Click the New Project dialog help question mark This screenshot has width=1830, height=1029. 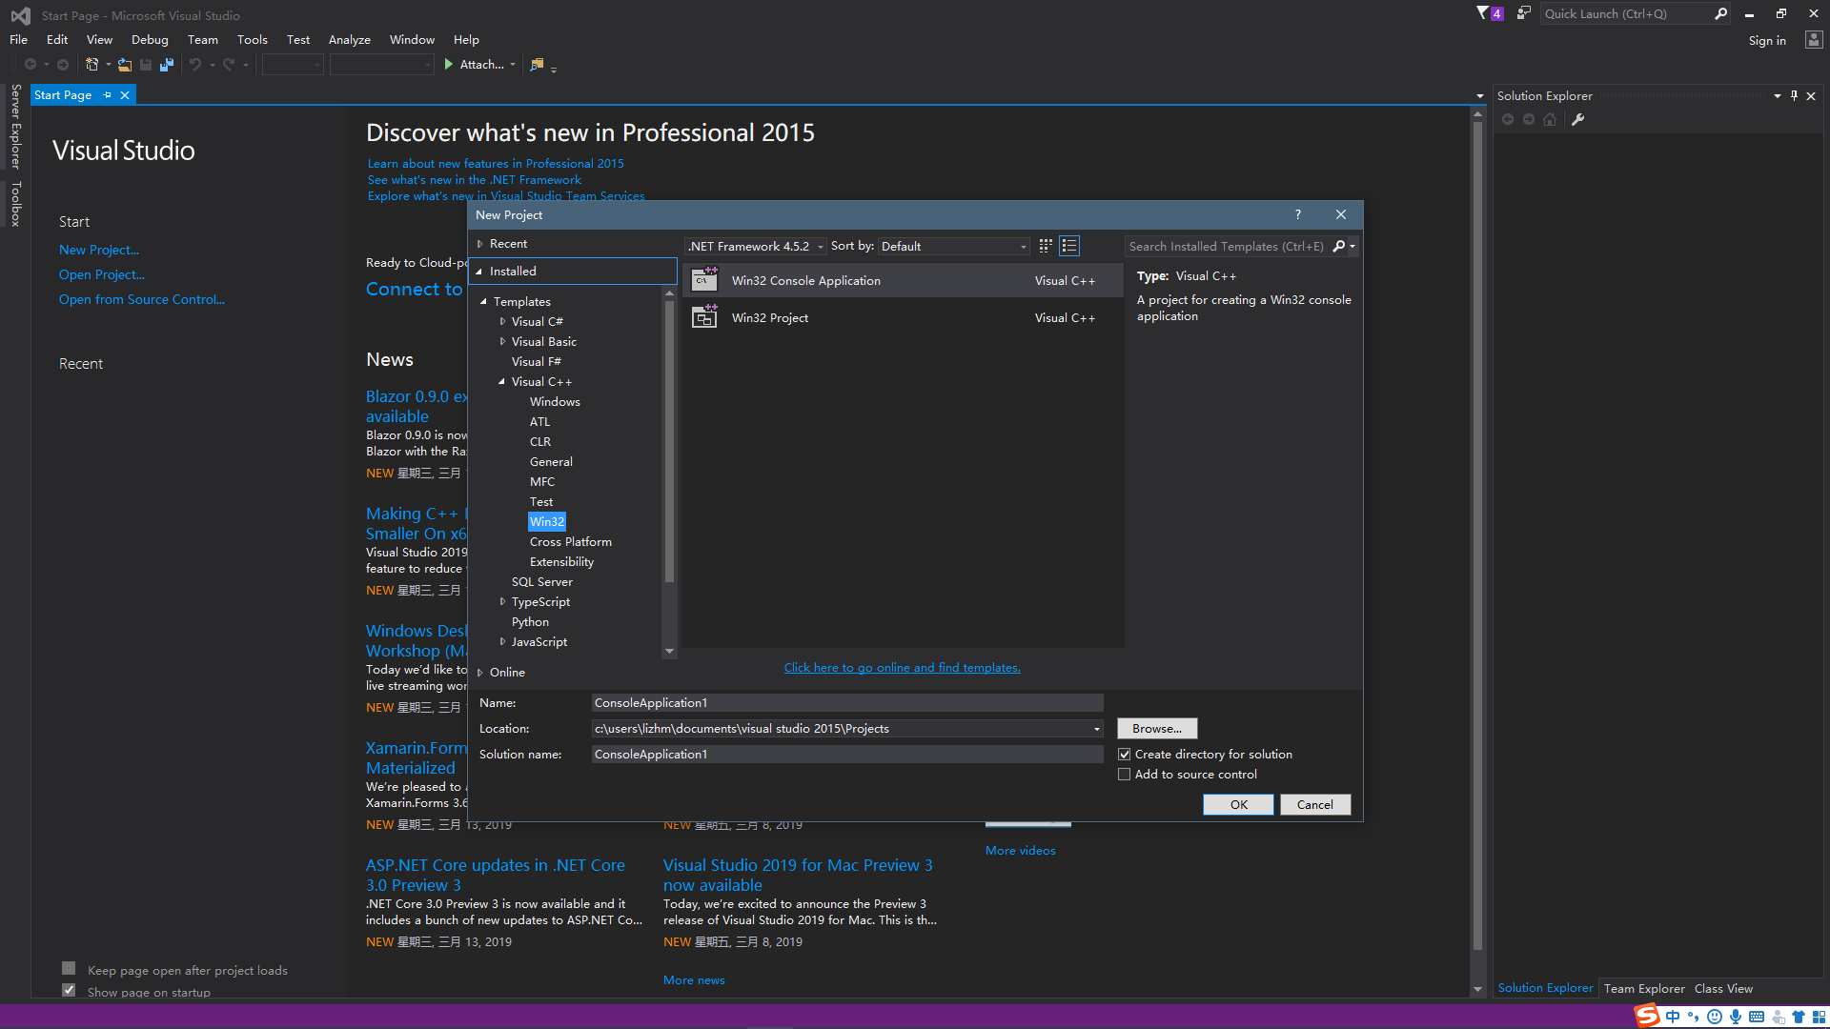[x=1297, y=214]
